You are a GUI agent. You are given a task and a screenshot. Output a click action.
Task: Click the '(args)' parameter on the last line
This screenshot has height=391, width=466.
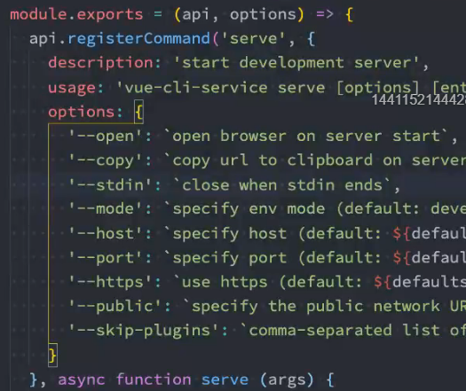[x=287, y=379]
